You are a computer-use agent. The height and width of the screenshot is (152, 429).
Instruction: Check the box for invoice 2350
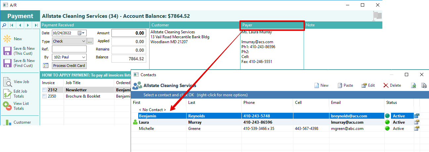point(44,96)
